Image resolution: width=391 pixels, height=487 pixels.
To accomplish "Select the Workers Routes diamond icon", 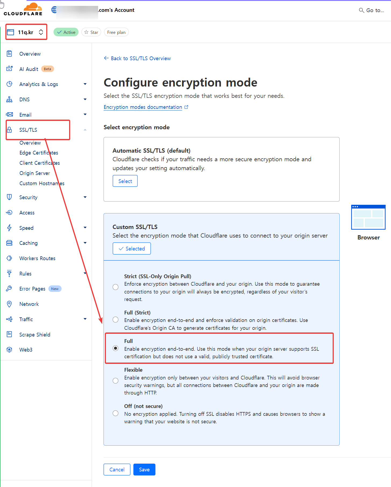I will click(x=9, y=258).
